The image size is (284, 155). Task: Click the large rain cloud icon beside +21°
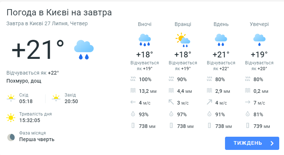[x=84, y=50]
